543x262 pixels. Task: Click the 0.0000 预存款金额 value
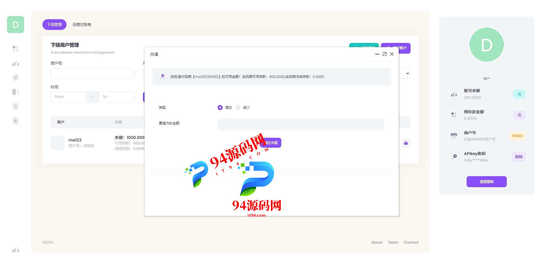470,118
